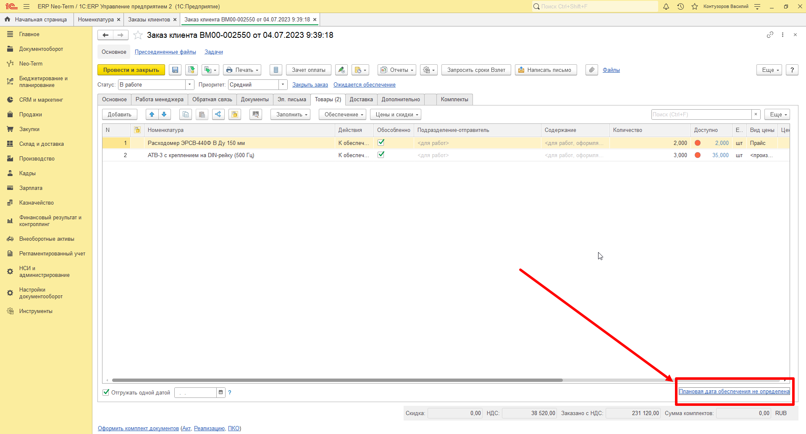Move row up with blue up arrow
Viewport: 806px width, 434px height.
[152, 114]
